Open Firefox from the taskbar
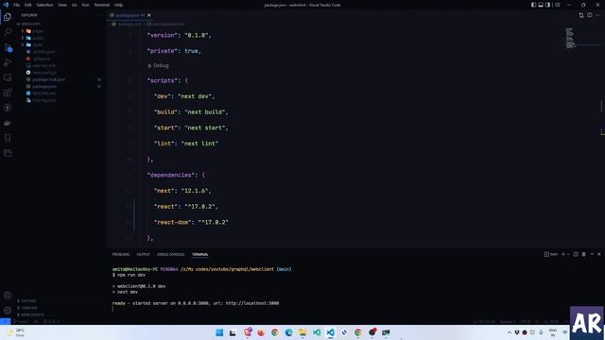Image resolution: width=605 pixels, height=340 pixels. point(261,332)
